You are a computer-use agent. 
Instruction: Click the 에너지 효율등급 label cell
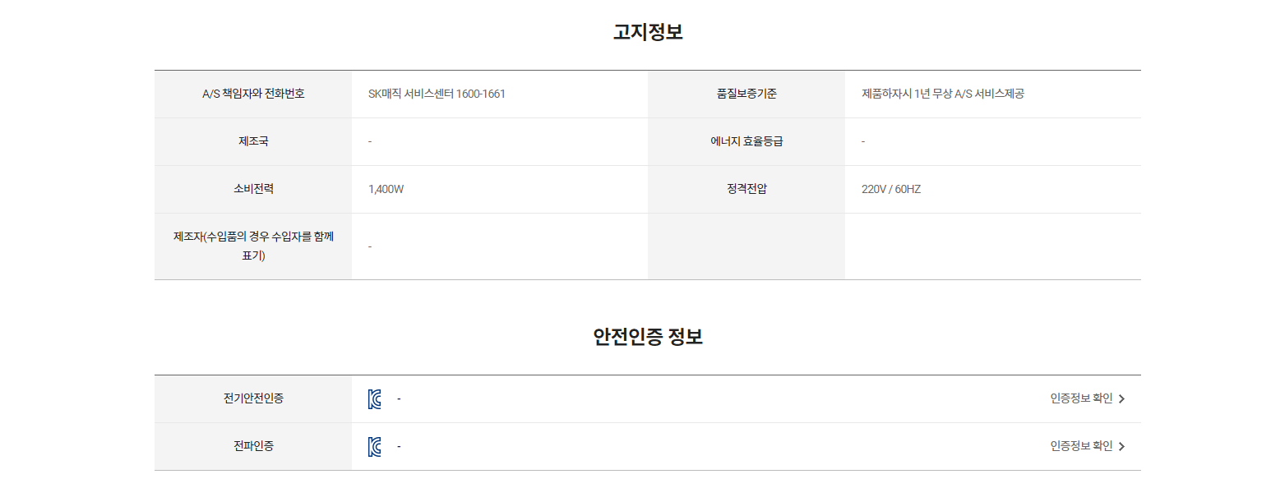click(x=746, y=141)
